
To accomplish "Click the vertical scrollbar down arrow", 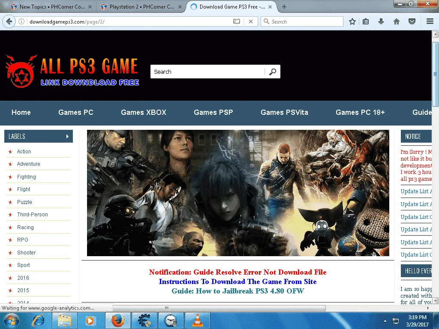I will pos(436,301).
